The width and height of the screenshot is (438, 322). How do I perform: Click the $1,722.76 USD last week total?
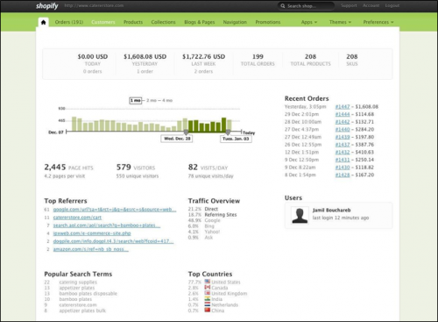(204, 57)
